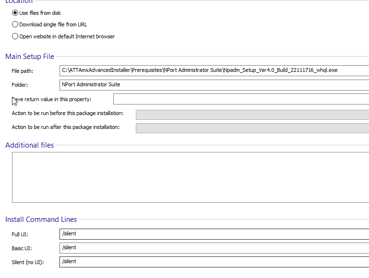
Task: Click the Additional files section heading
Action: (30, 145)
